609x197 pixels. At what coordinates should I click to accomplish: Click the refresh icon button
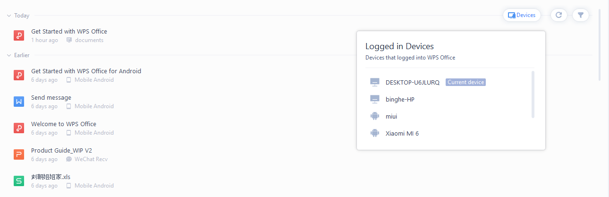558,15
